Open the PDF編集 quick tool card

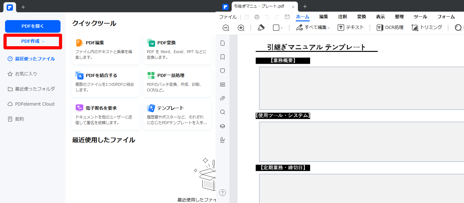(x=106, y=50)
